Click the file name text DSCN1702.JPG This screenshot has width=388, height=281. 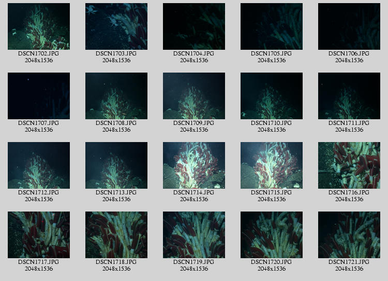39,53
